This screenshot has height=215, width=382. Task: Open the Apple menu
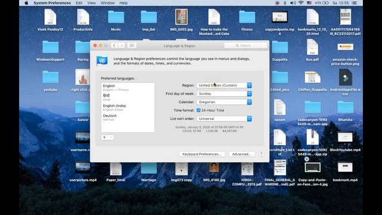26,3
